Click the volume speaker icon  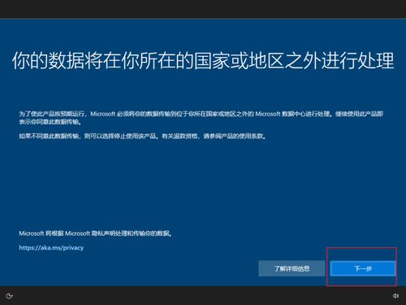coord(395,296)
